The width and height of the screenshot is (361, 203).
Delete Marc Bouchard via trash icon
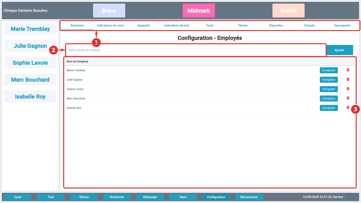point(348,98)
